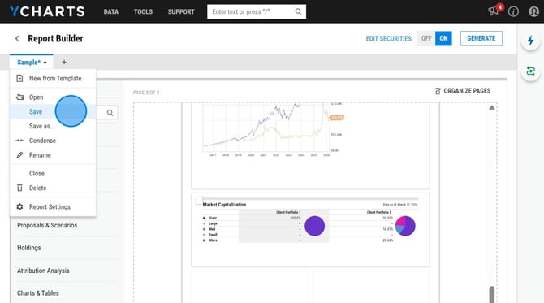Click the scroll up arrow on page

[491, 107]
